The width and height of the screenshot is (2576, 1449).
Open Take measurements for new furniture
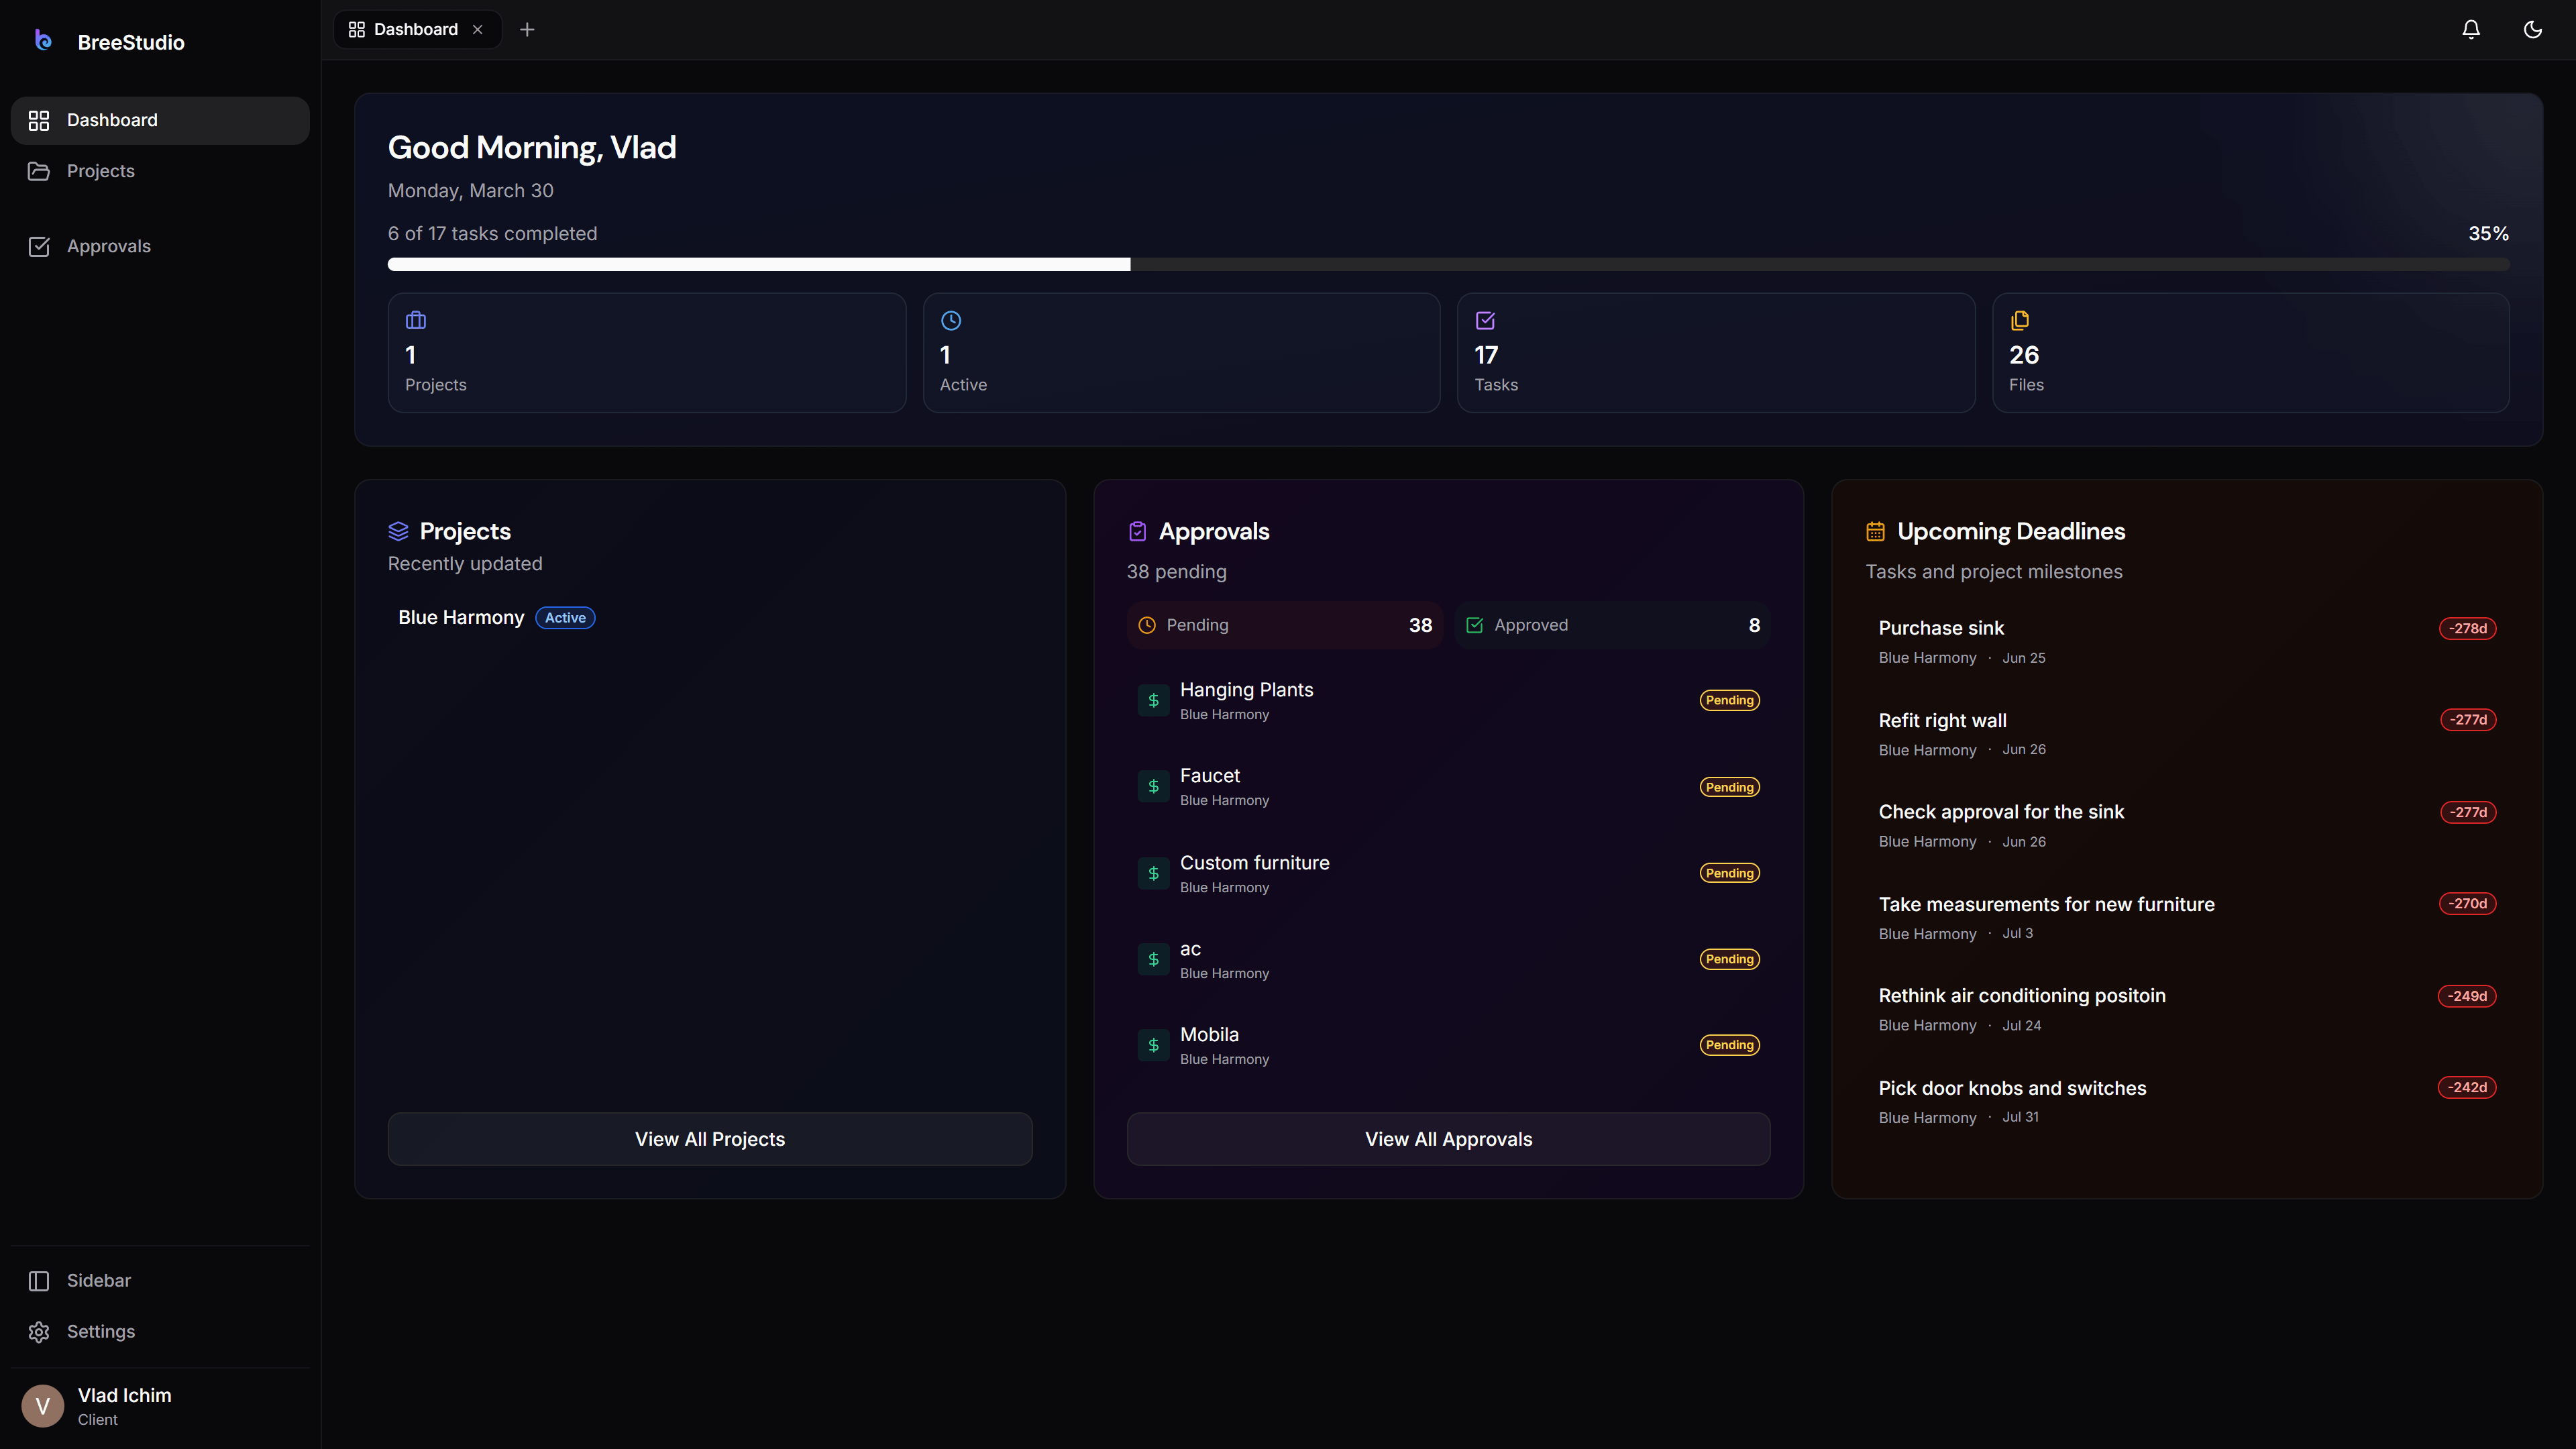pos(2187,917)
